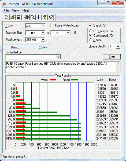Click the read value 1055784

tap(113, 112)
